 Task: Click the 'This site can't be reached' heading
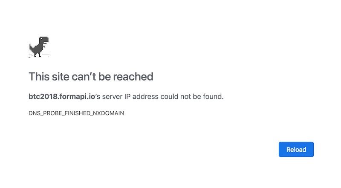point(91,77)
